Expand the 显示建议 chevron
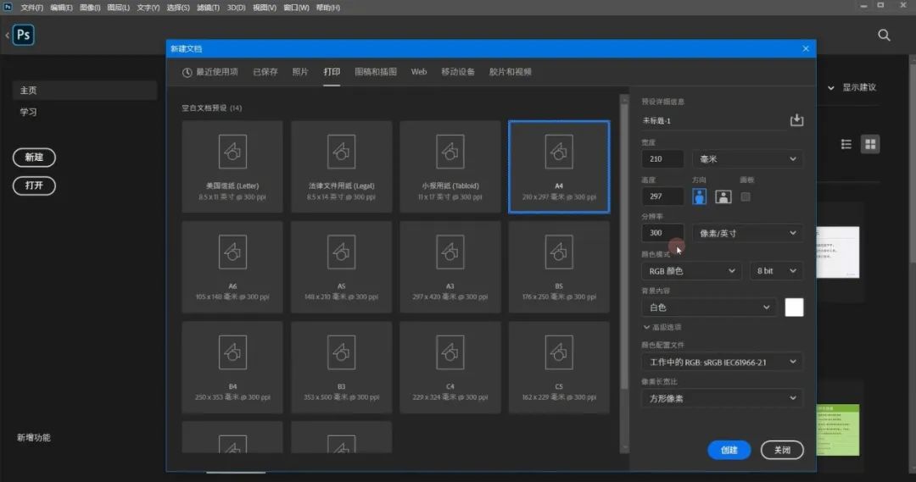The height and width of the screenshot is (482, 916). click(830, 87)
